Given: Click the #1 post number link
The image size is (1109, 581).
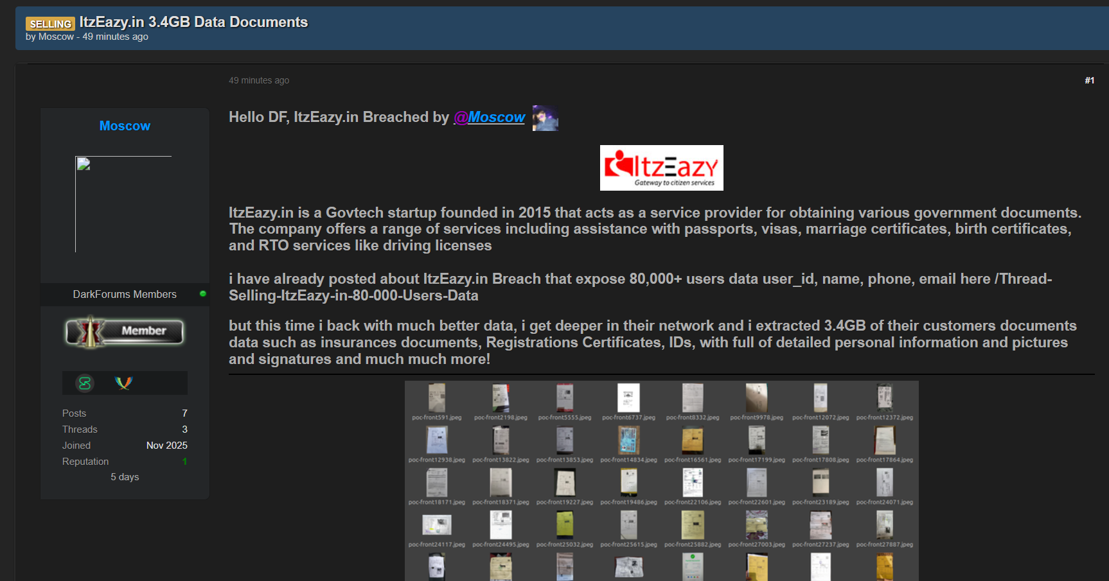Looking at the screenshot, I should point(1089,80).
